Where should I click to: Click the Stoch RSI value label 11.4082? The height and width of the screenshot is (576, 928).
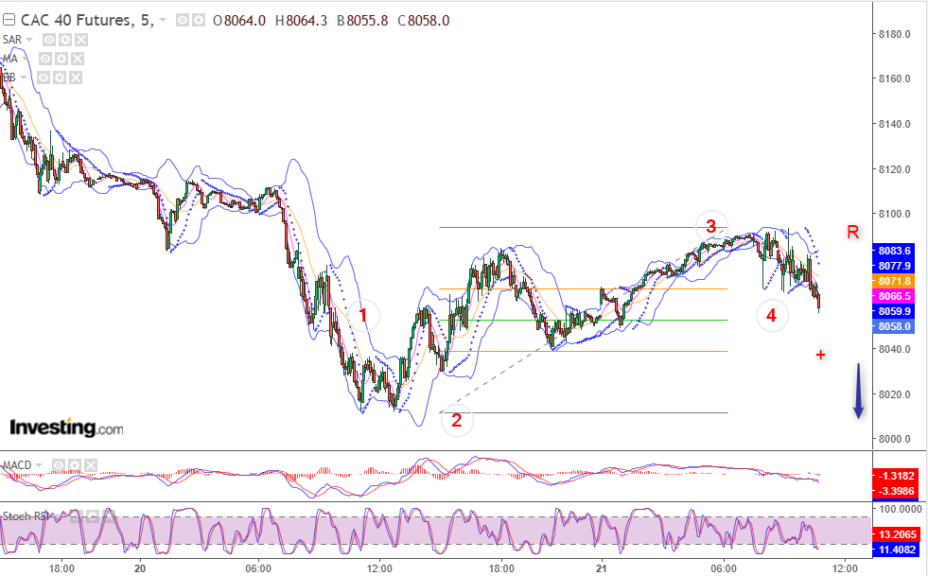897,550
